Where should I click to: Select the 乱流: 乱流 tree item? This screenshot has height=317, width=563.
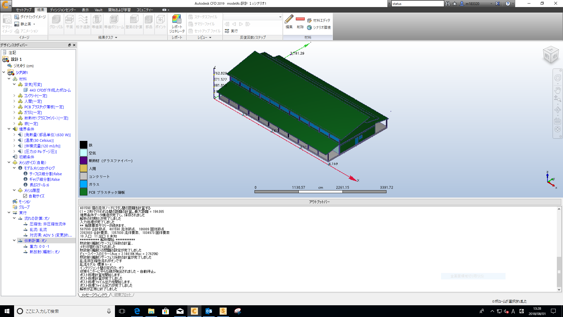pyautogui.click(x=38, y=230)
